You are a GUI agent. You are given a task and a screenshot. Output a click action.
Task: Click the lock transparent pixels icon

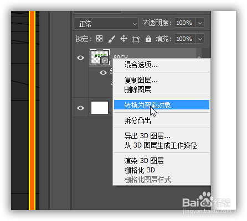pos(99,39)
